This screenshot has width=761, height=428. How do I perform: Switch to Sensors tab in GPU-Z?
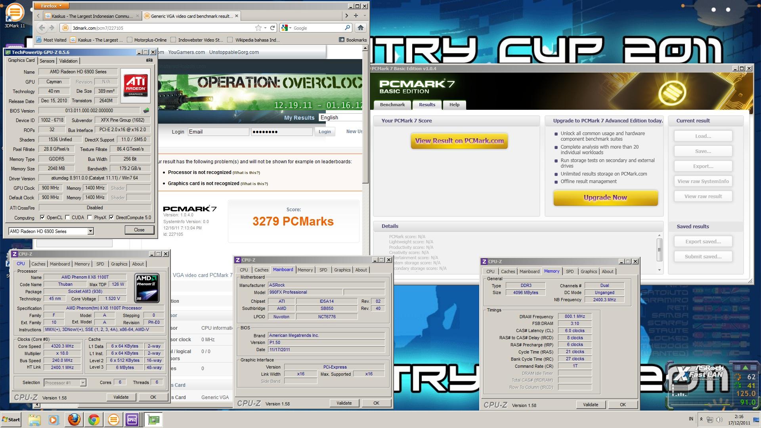[47, 61]
